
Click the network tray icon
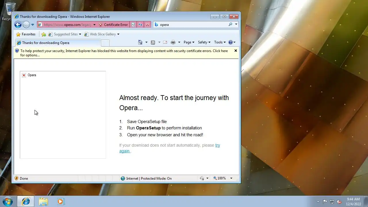tap(332, 202)
